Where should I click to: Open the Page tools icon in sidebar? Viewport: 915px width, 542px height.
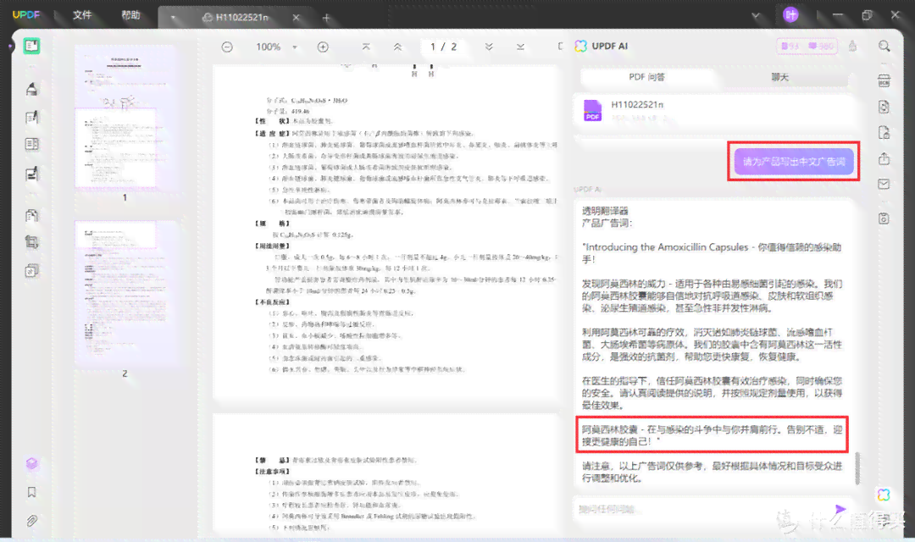click(x=31, y=215)
